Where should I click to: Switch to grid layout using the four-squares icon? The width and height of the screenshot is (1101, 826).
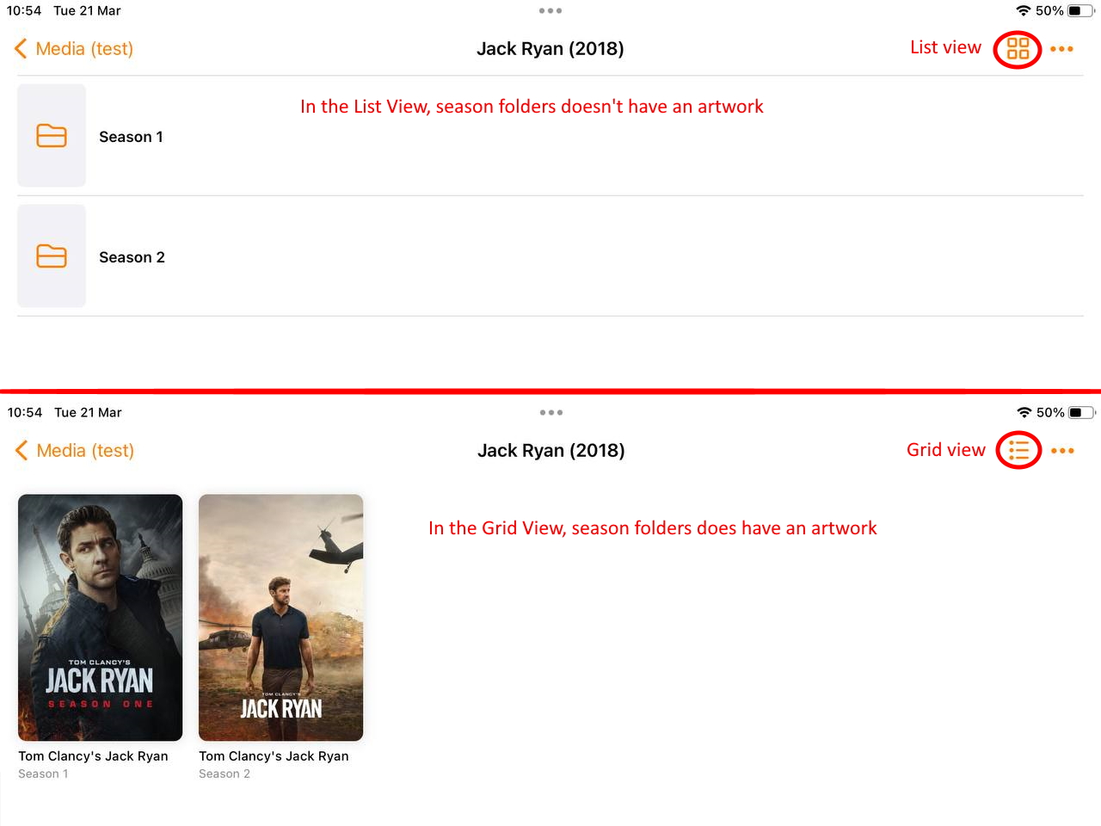1018,48
